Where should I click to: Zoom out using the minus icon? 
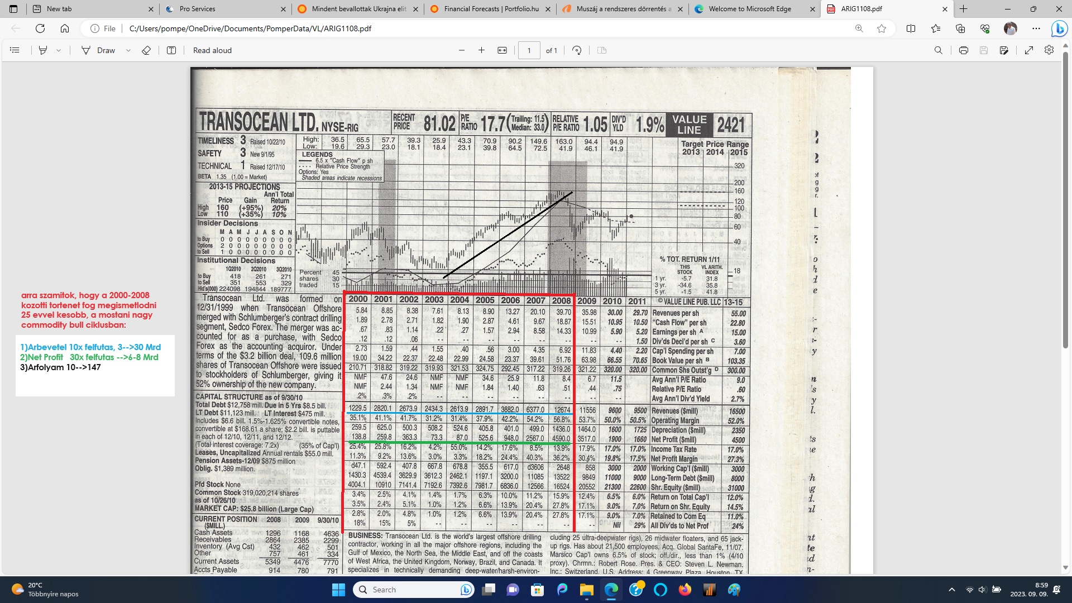pos(462,50)
